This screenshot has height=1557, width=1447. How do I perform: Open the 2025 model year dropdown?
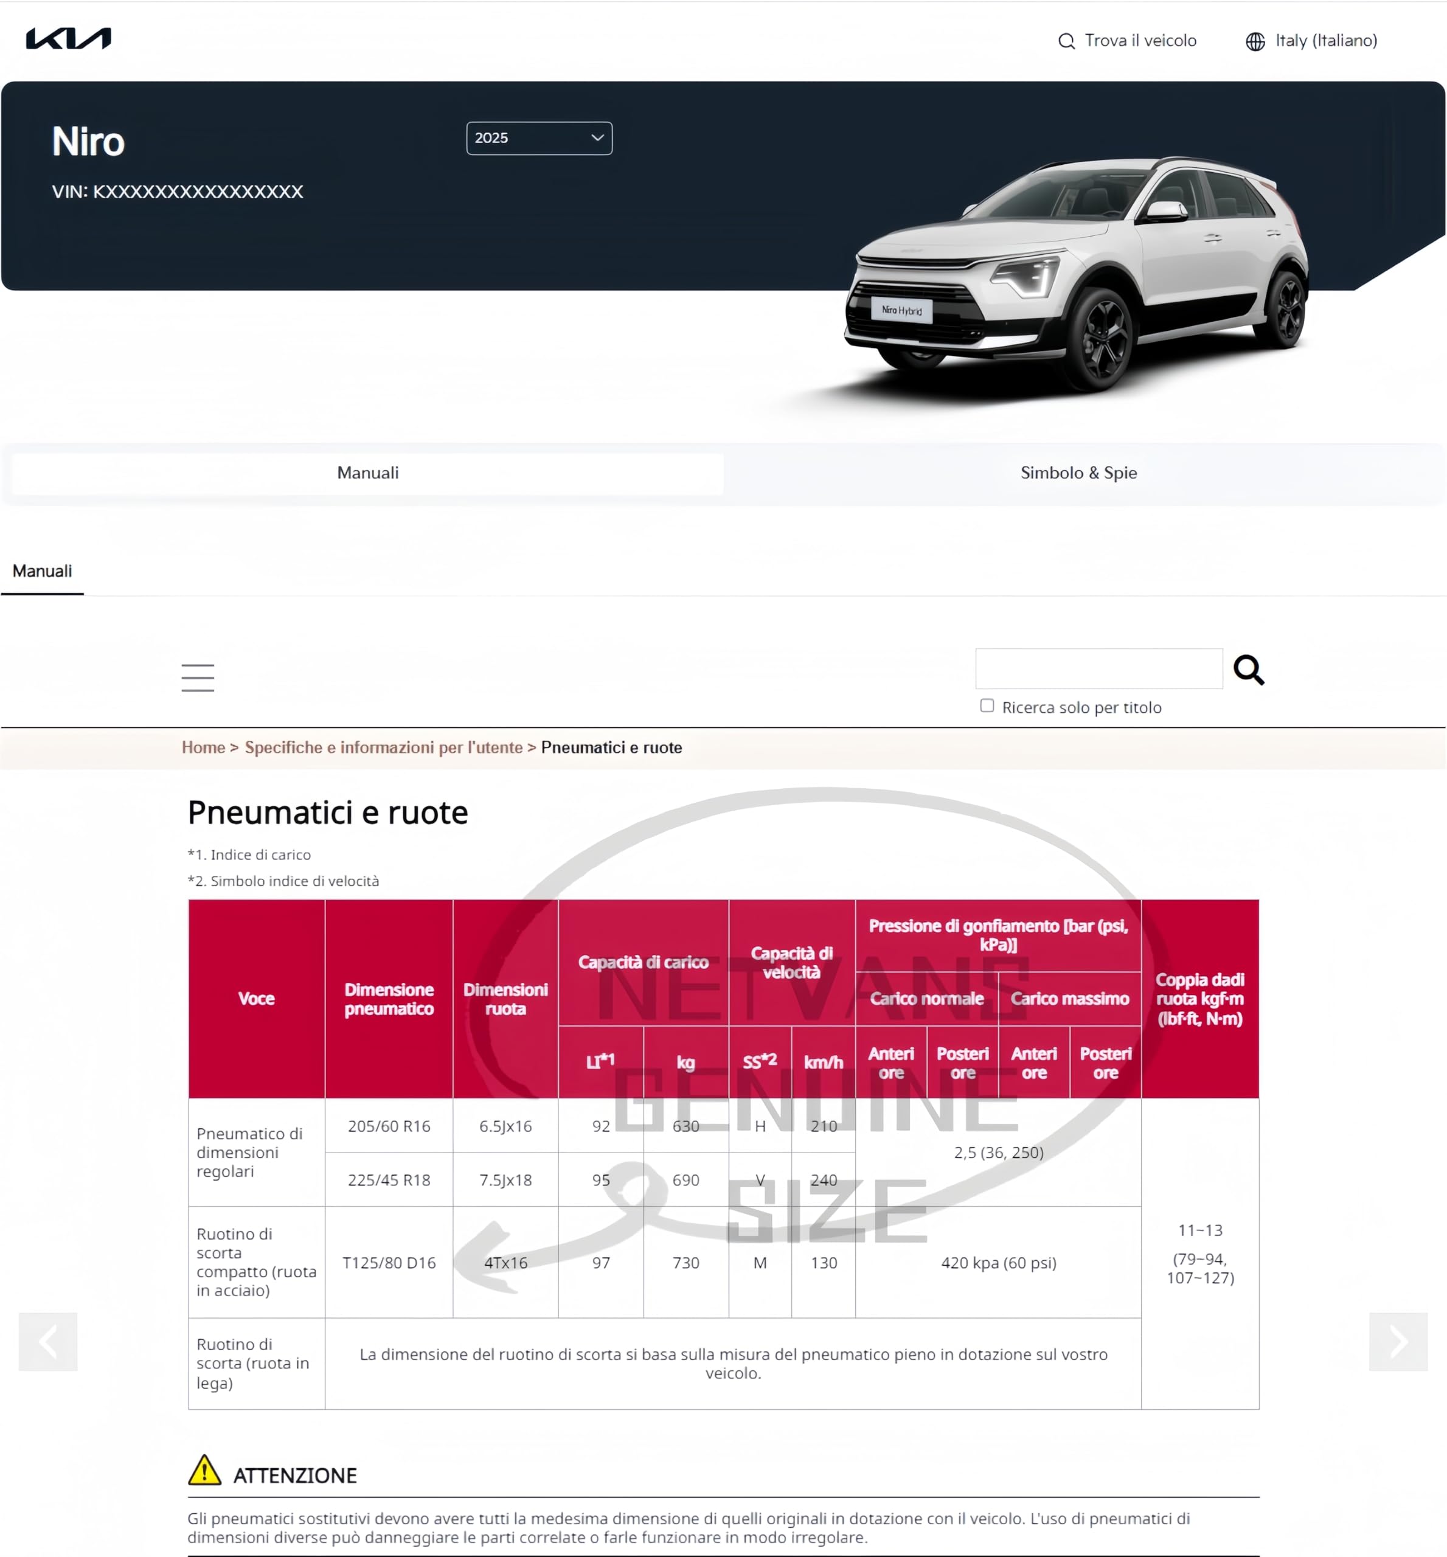[539, 138]
